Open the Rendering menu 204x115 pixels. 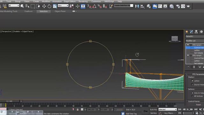click(83, 1)
